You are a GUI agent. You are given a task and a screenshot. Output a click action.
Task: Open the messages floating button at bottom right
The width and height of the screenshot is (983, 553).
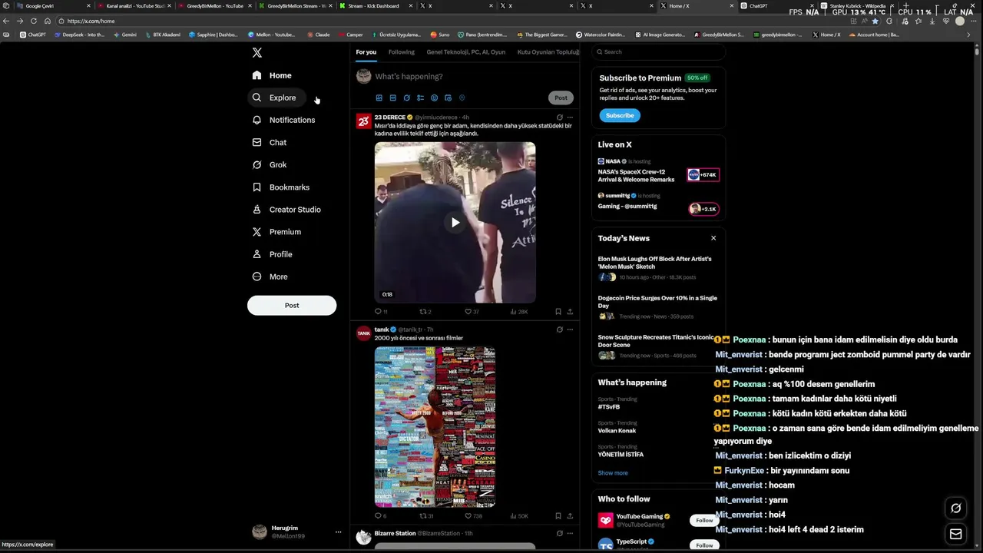tap(956, 535)
